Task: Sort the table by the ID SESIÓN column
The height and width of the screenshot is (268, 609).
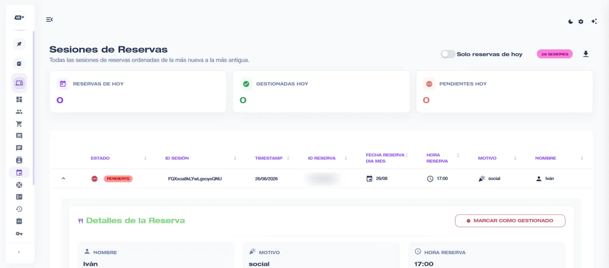Action: 235,158
